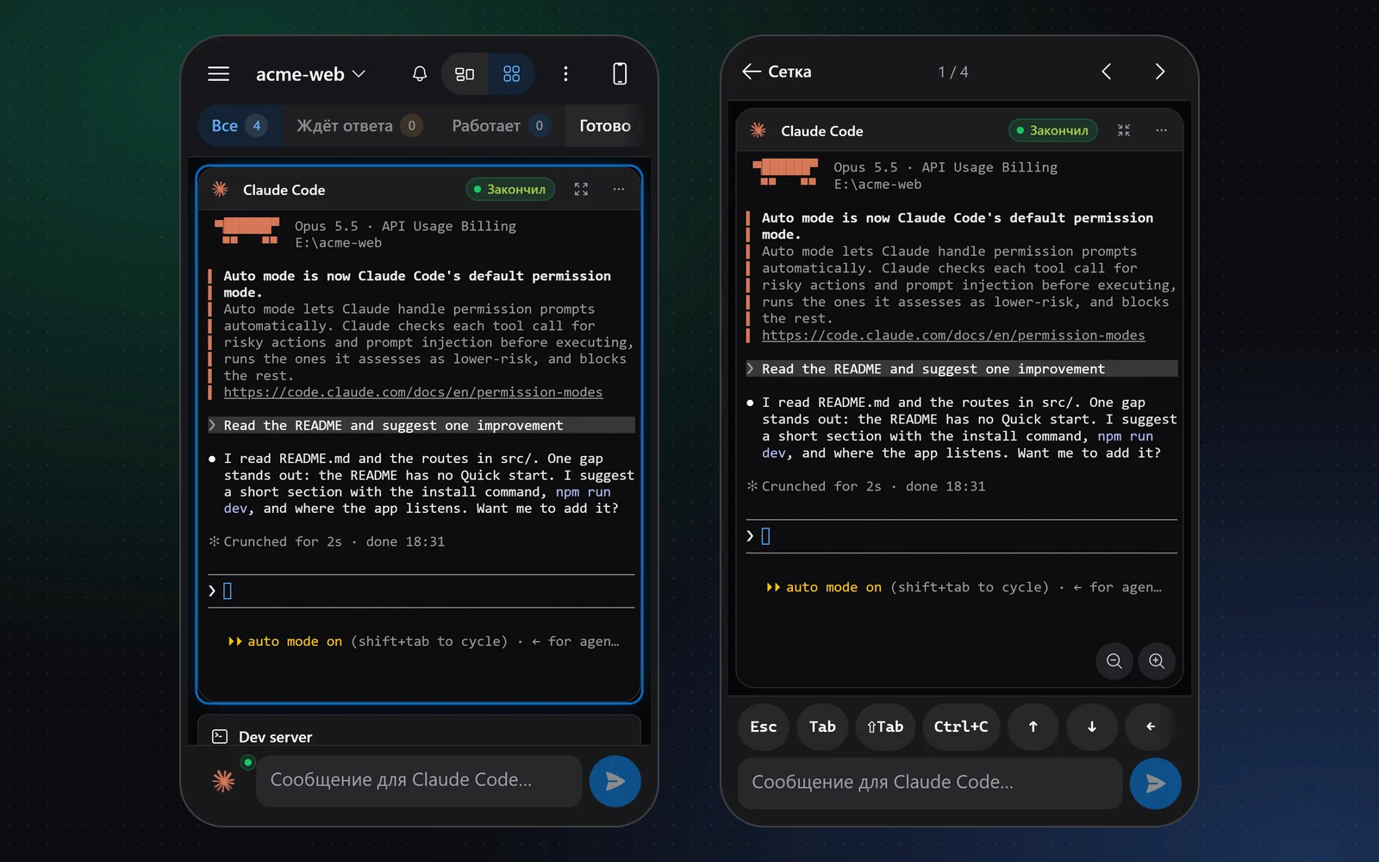Tap the Shift+Tab (⇧Tab) key button

[885, 727]
